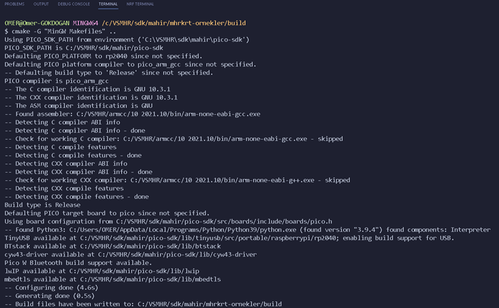This screenshot has width=499, height=308.
Task: Select the DEBUG CONSOLE tab
Action: 74,4
